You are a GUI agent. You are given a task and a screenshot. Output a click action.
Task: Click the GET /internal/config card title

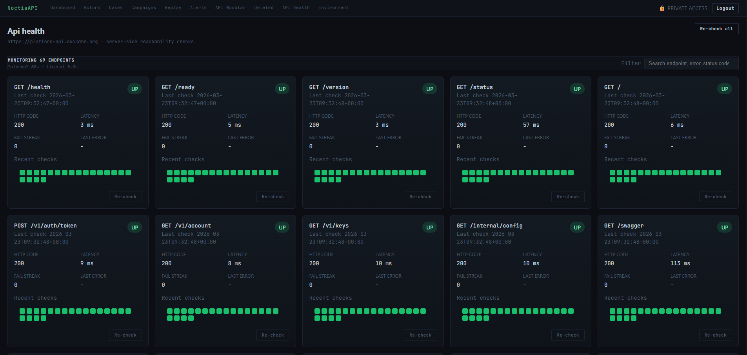(x=489, y=226)
